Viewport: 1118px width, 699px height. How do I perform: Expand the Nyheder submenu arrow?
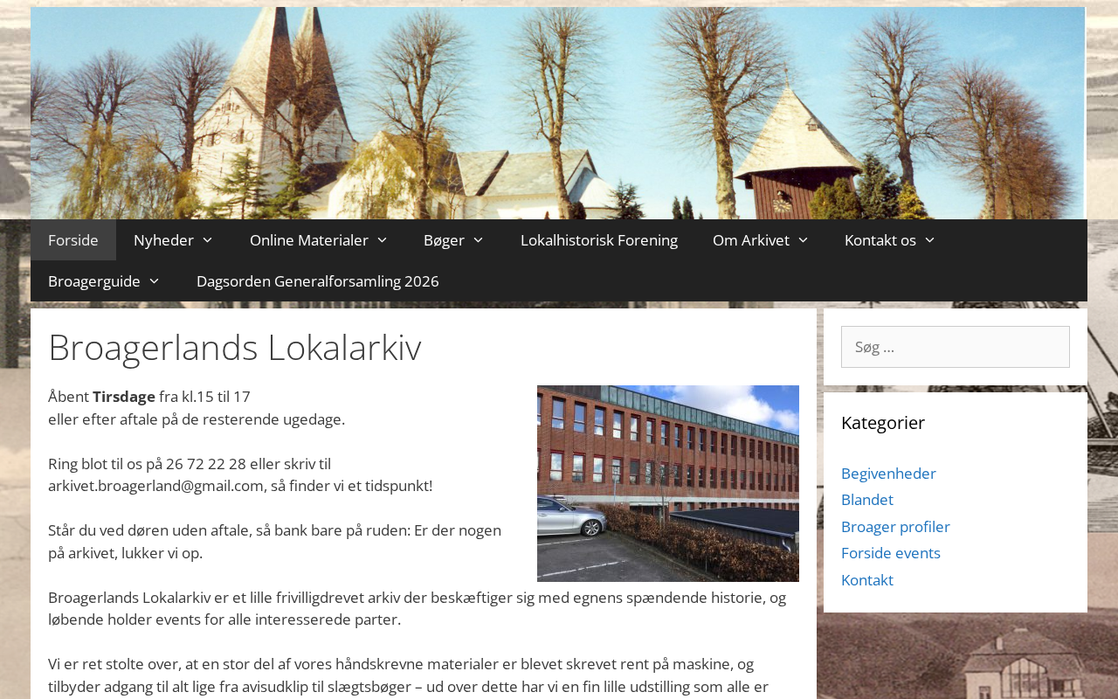208,240
